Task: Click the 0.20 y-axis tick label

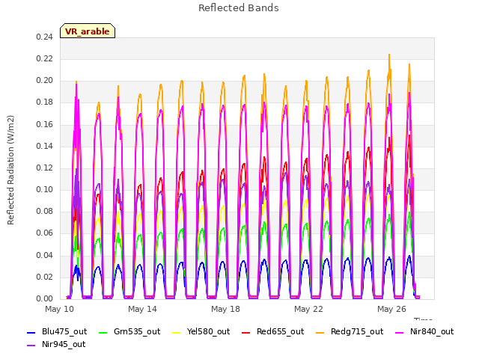Action: [45, 81]
